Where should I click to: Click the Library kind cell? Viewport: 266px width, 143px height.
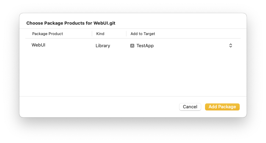pyautogui.click(x=103, y=45)
